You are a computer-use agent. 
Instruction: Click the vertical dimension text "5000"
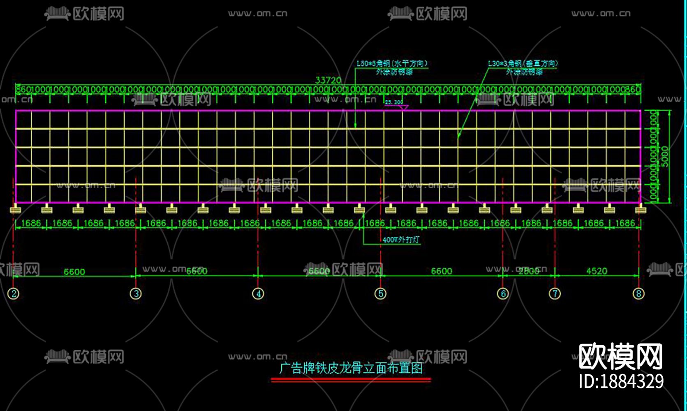click(665, 157)
